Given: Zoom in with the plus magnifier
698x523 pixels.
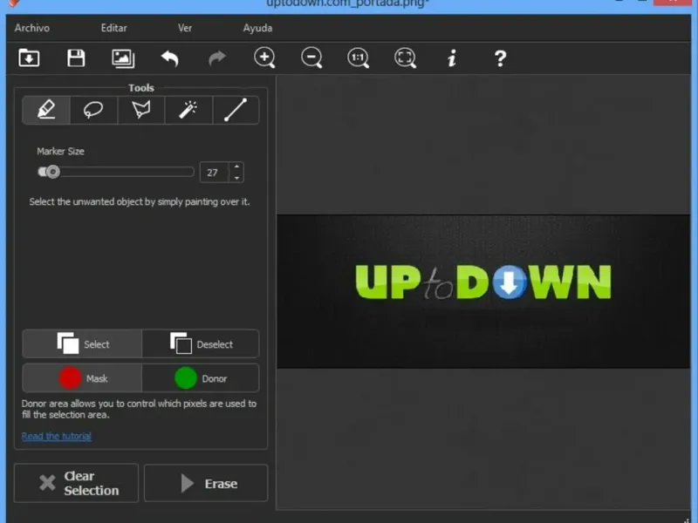Looking at the screenshot, I should (264, 58).
